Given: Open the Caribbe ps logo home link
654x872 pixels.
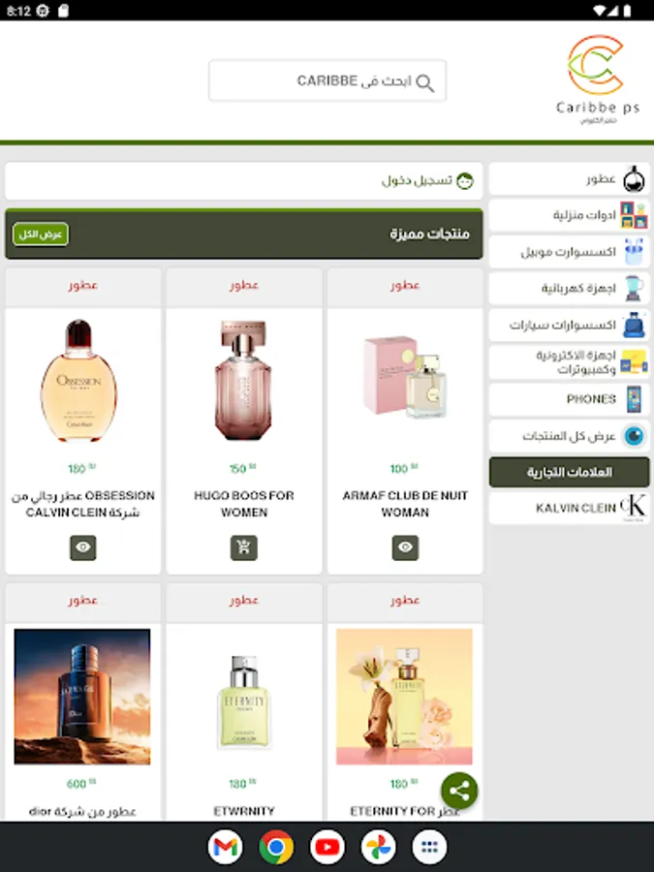Looking at the screenshot, I should (x=597, y=79).
